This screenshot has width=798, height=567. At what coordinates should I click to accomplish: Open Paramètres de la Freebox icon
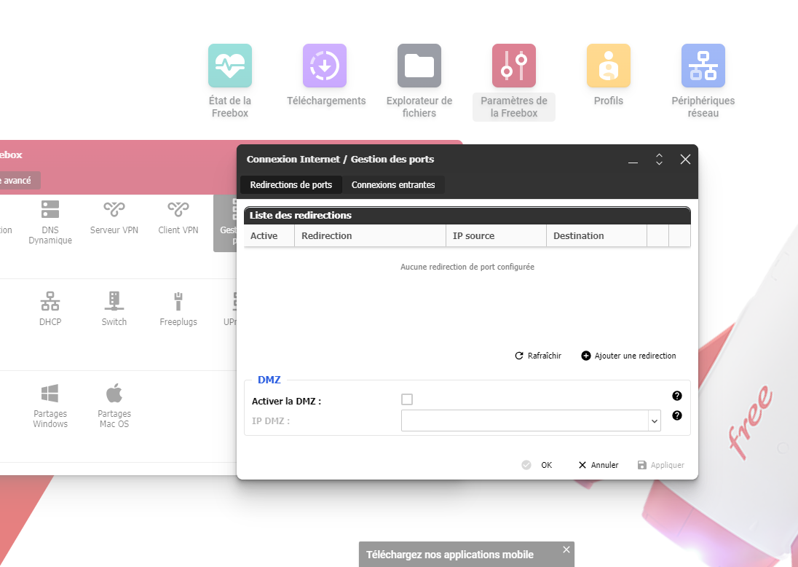[x=514, y=66]
